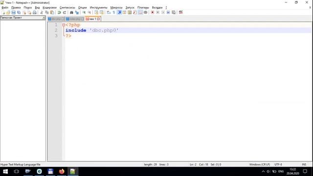This screenshot has height=176, width=313.
Task: Toggle the Folder as Workspace panel icon
Action: [140, 12]
